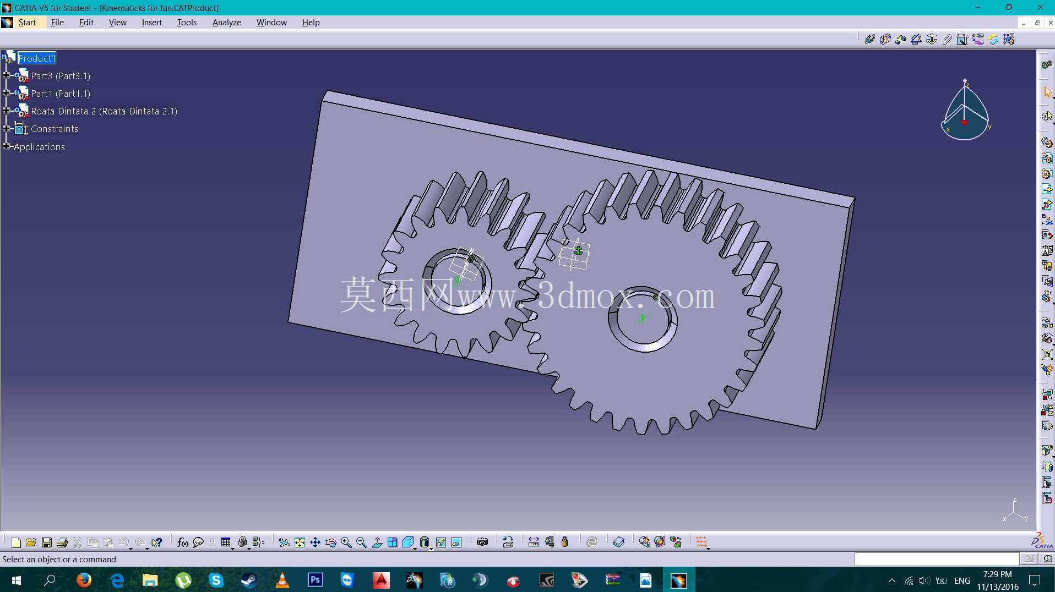The image size is (1055, 592).
Task: Select Part1 (Part1.1) tree item
Action: coord(61,94)
